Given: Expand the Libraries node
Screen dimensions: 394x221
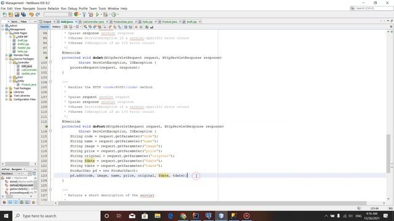Looking at the screenshot, I should pyautogui.click(x=7, y=92).
